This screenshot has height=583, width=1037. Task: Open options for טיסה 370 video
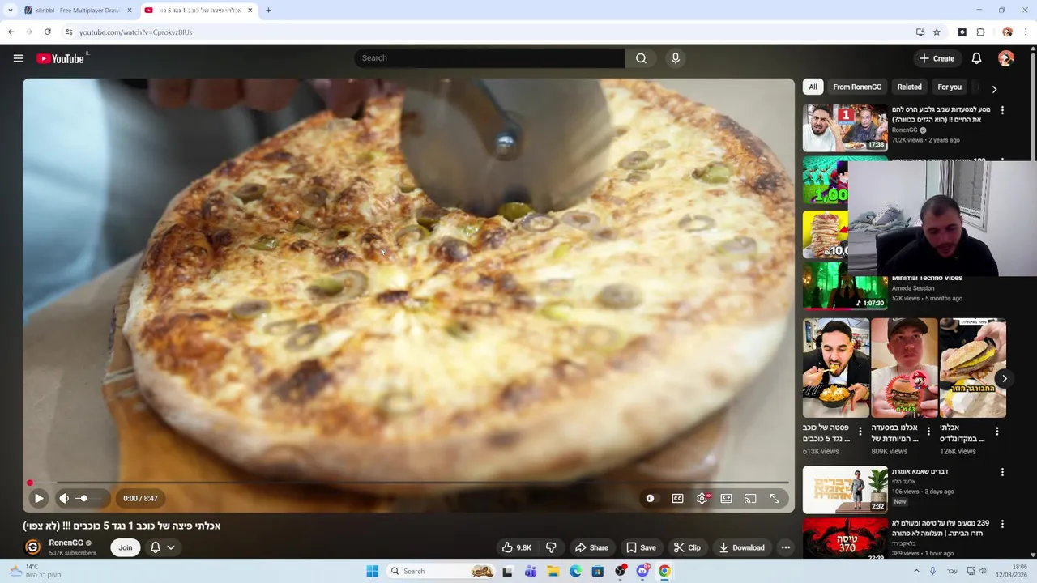[1002, 524]
